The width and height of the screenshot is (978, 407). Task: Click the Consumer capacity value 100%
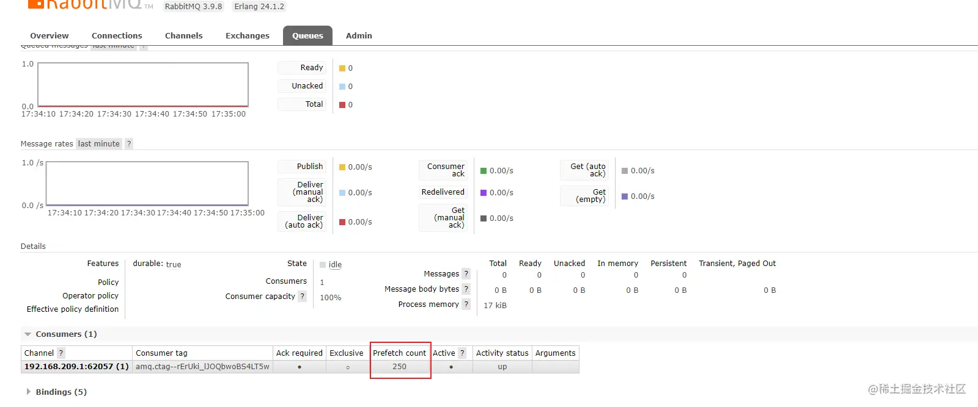[x=331, y=298]
